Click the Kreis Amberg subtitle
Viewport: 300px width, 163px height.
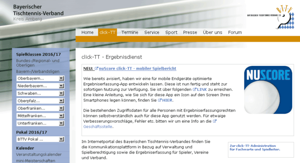point(27,19)
